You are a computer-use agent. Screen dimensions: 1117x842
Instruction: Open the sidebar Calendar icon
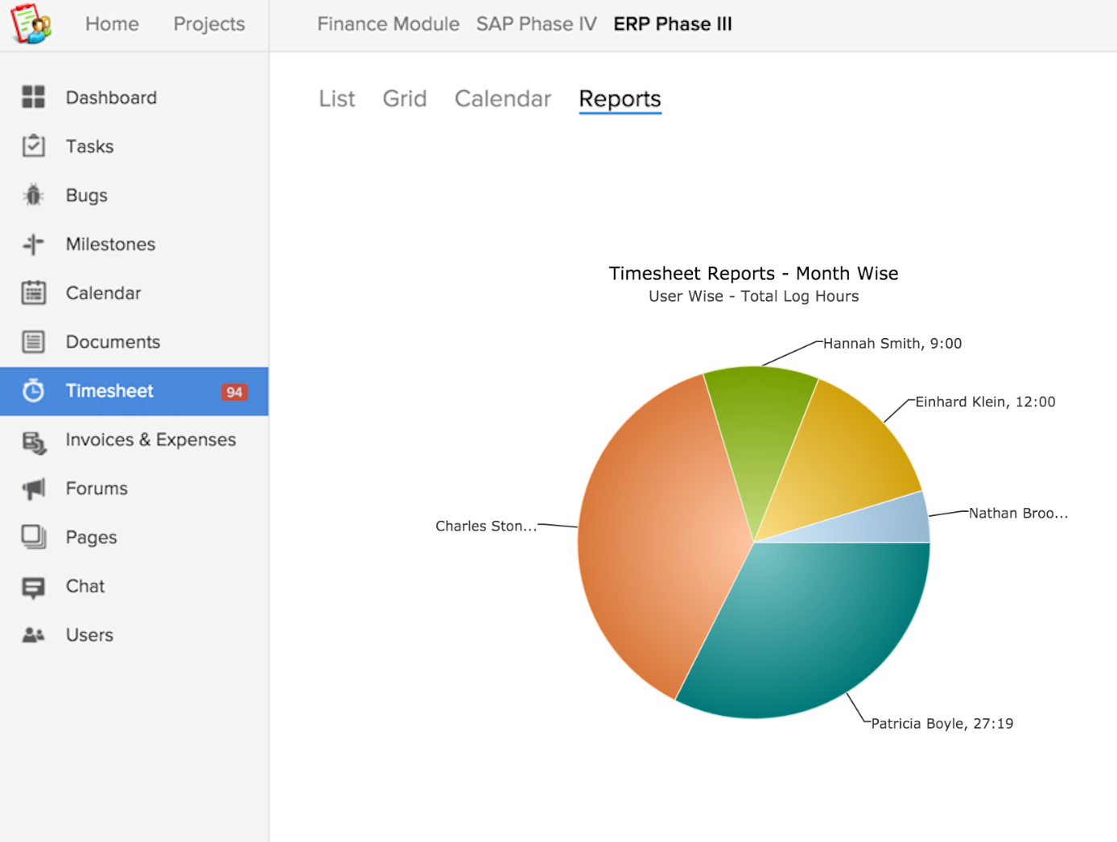(x=34, y=293)
